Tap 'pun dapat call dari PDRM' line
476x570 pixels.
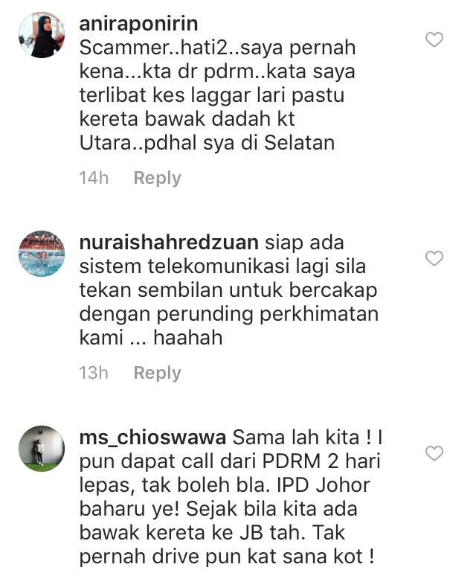200,461
